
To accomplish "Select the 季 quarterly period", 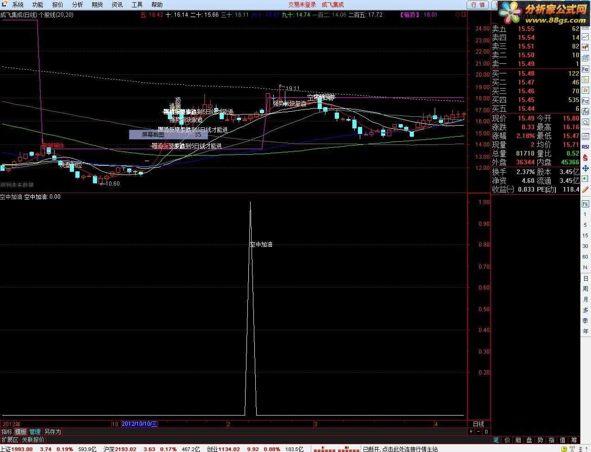I will pos(585,320).
